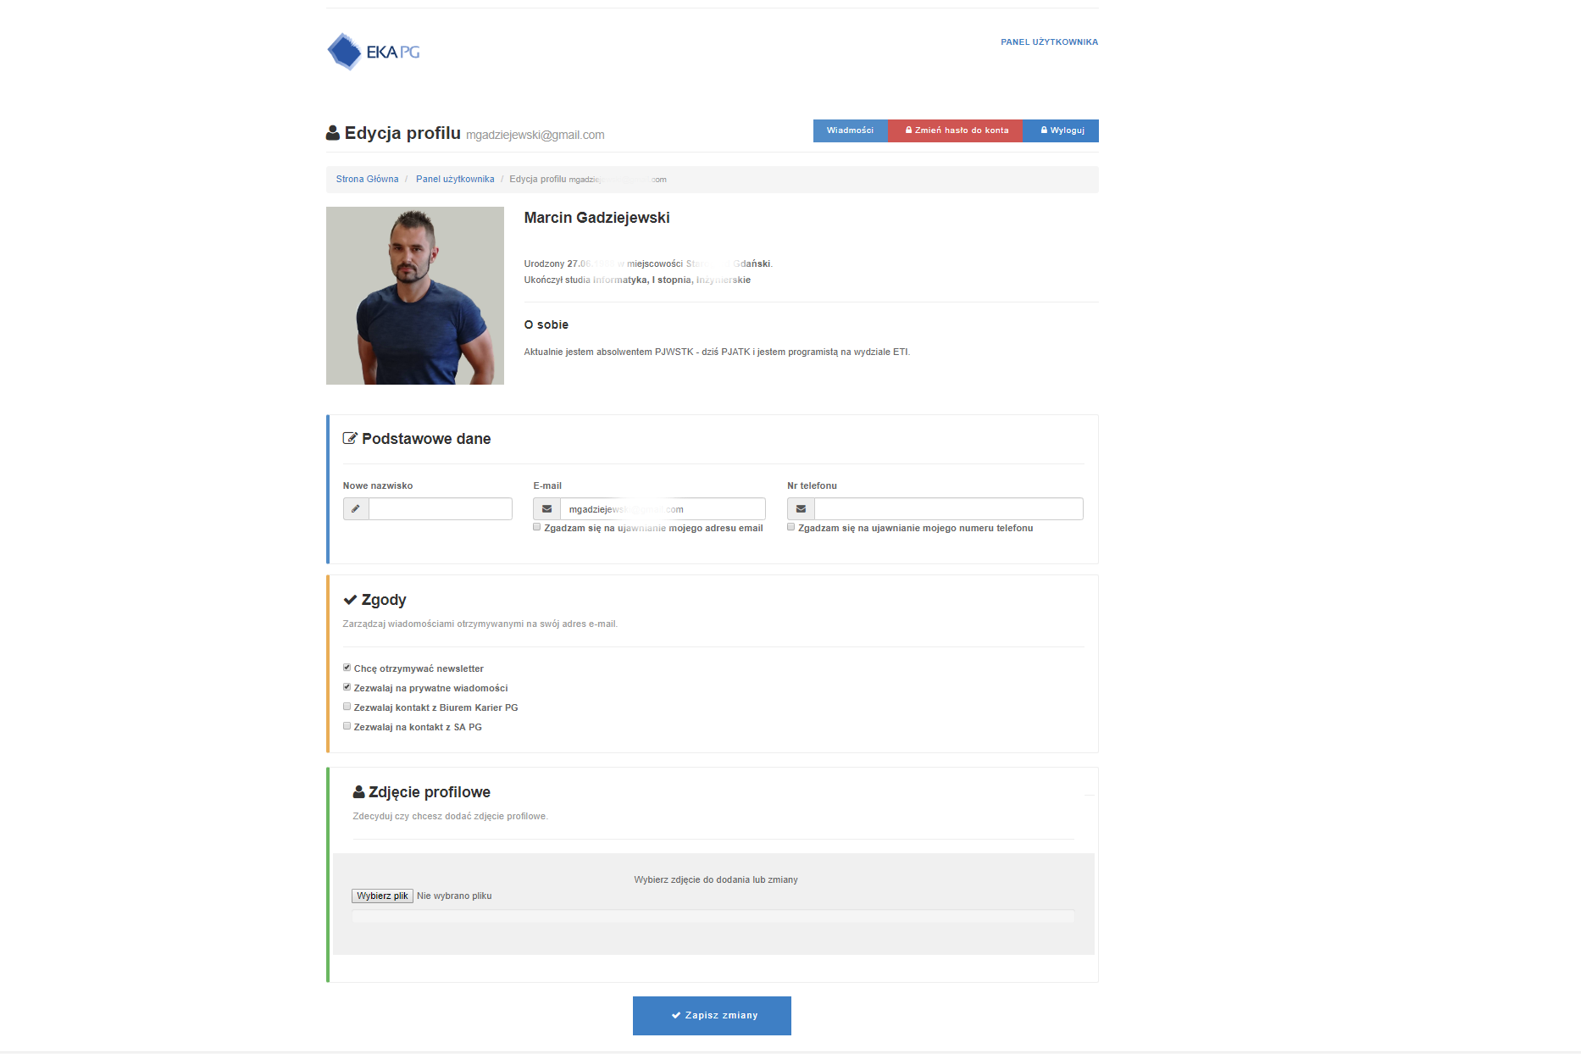
Task: Click the pencil icon beside Nowe nazwisko
Action: coord(356,509)
